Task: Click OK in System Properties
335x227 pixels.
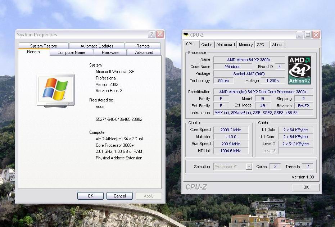Action: click(90, 196)
